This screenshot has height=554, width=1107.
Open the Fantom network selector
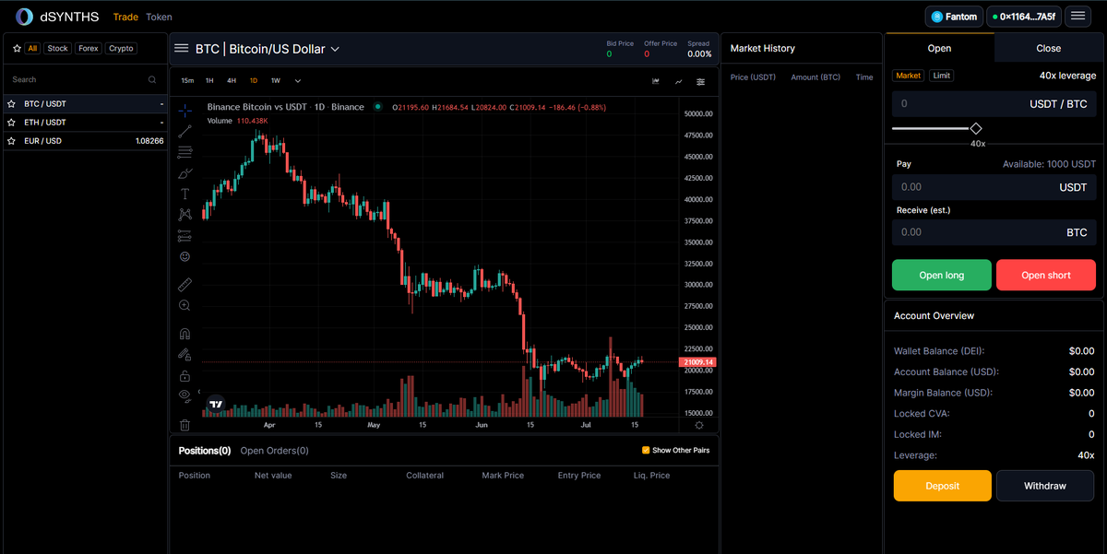coord(954,17)
